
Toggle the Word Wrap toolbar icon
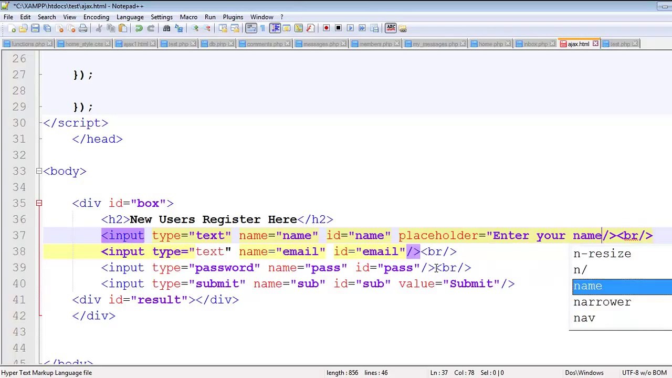[x=251, y=28]
